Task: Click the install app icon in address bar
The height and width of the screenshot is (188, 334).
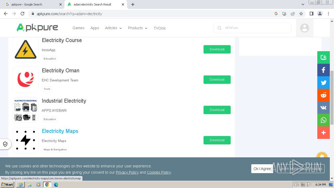Action: (284, 14)
